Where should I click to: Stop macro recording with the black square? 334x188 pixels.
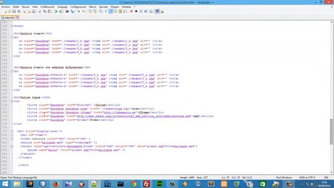tap(136, 11)
